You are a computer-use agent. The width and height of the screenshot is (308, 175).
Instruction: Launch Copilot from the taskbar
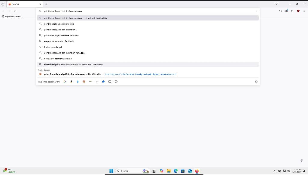click(161, 171)
